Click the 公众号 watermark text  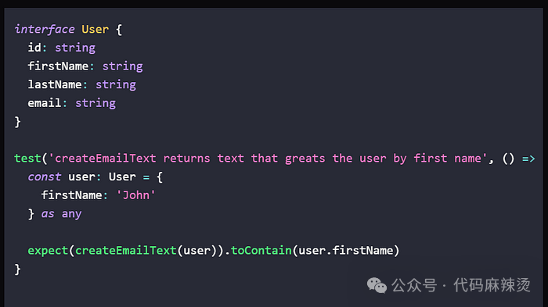tap(414, 285)
